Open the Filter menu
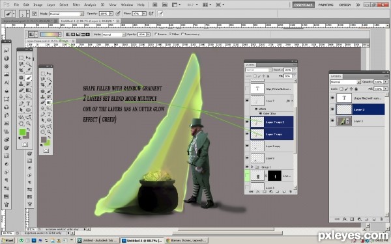The width and height of the screenshot is (391, 244). 76,5
